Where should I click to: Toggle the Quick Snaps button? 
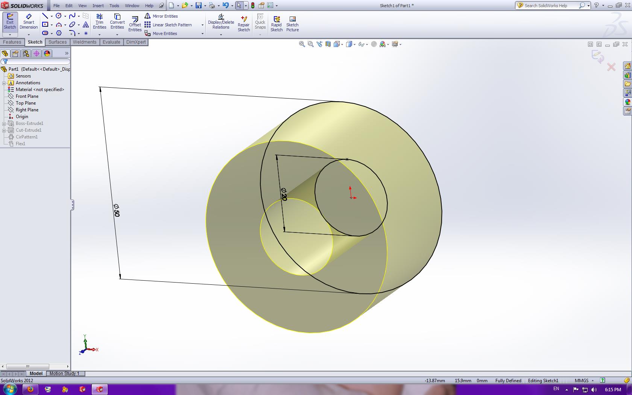point(260,21)
